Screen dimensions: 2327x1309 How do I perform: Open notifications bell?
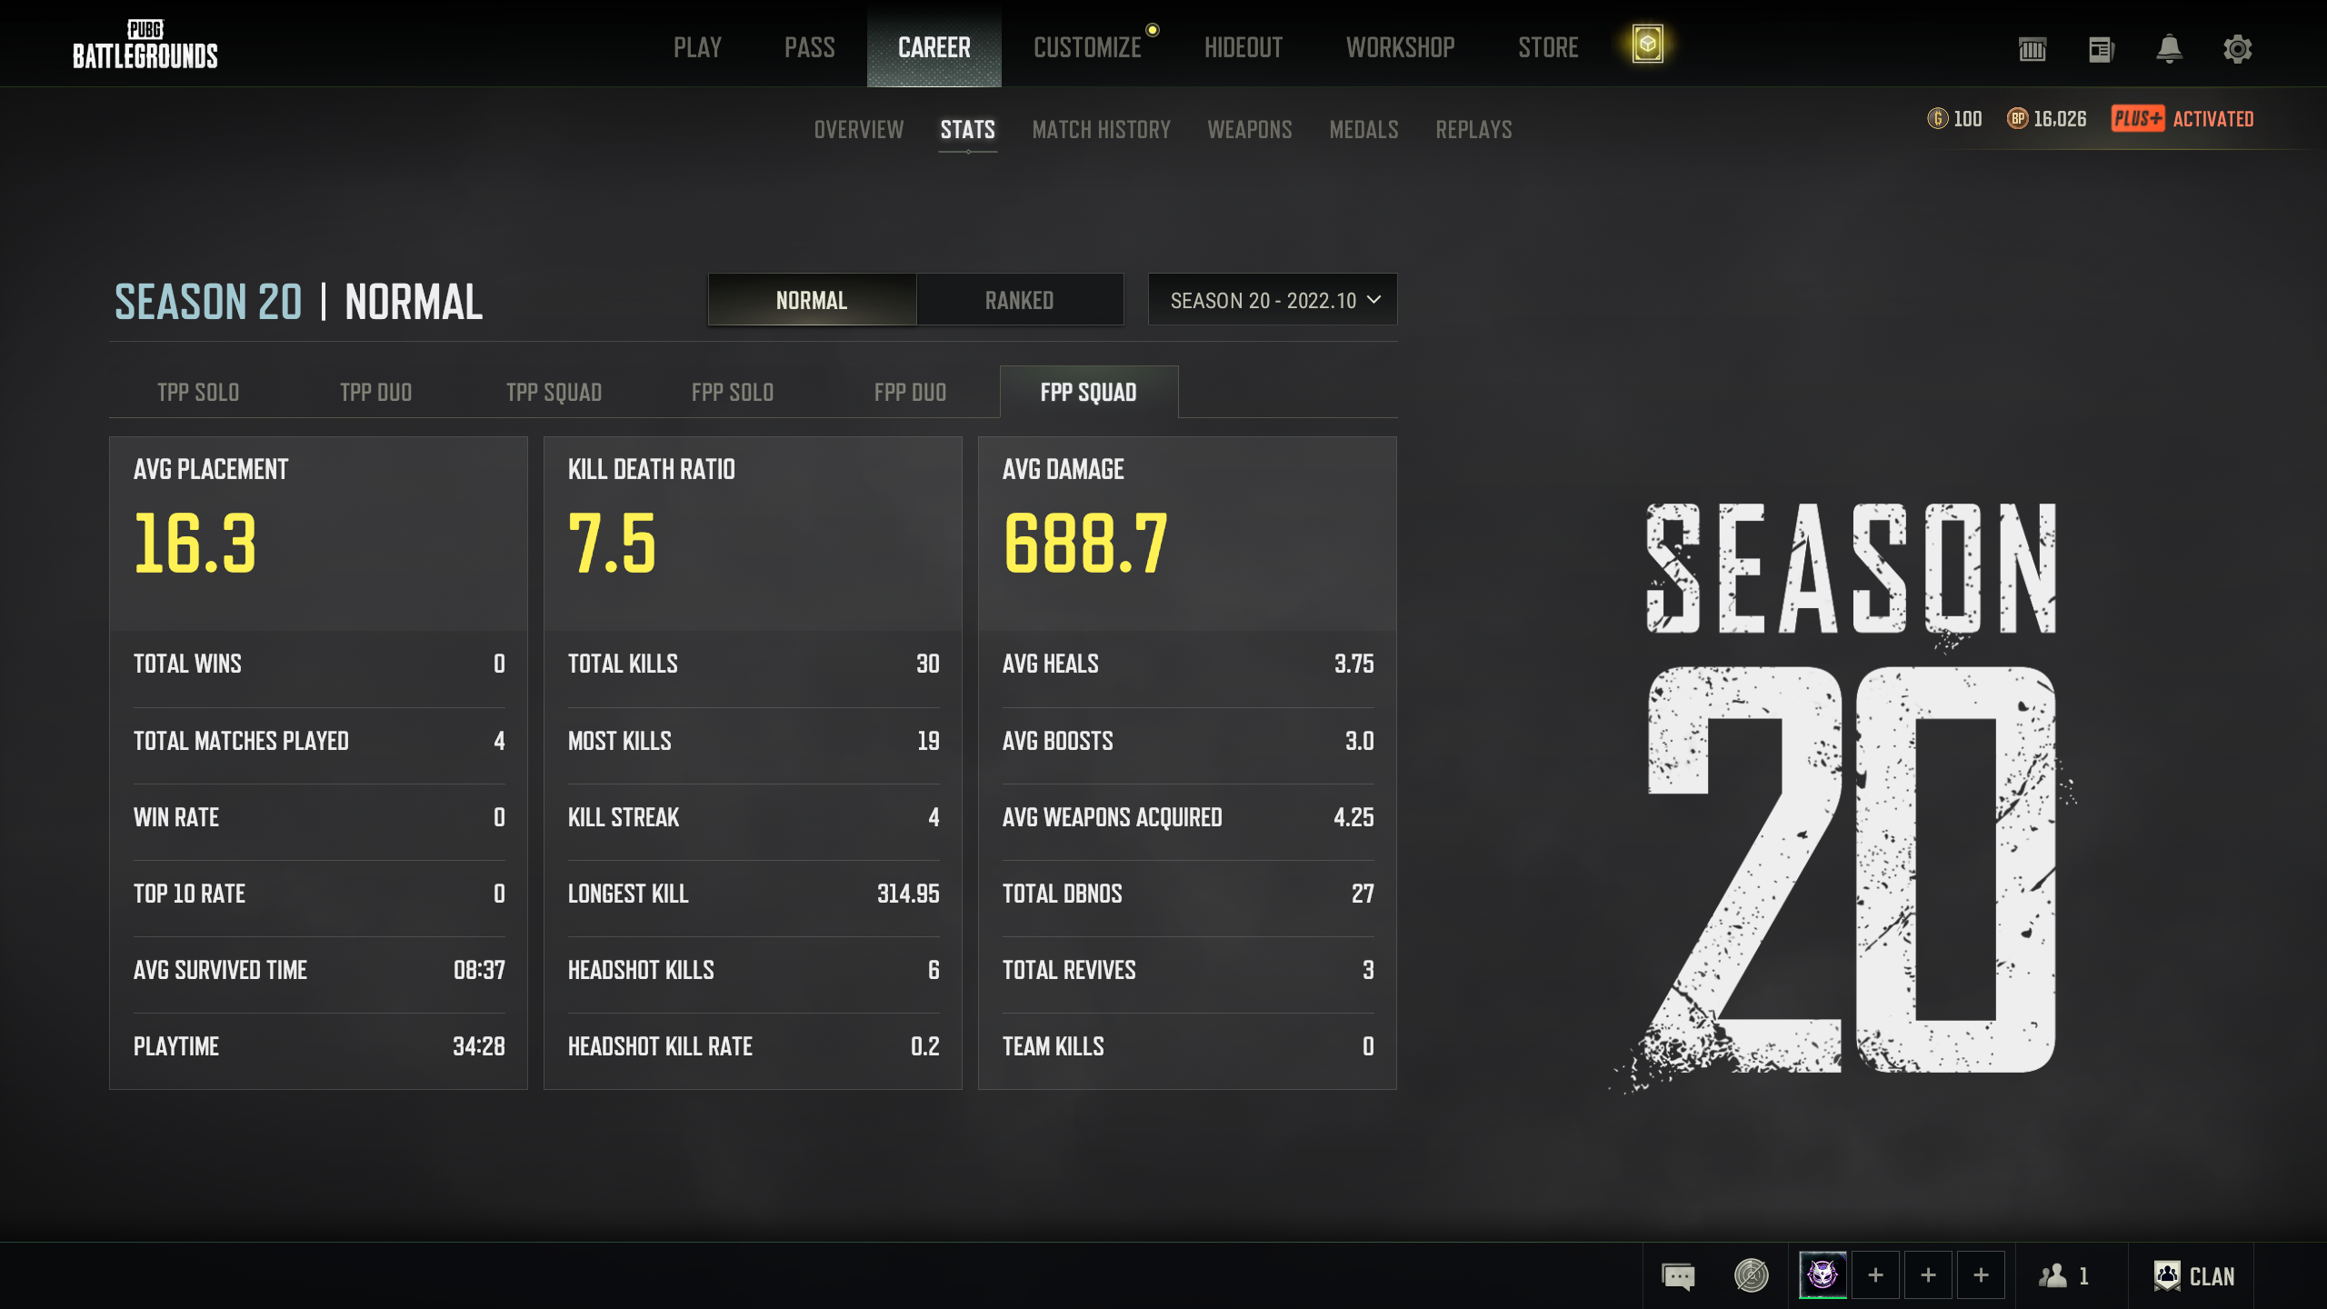click(x=2169, y=49)
